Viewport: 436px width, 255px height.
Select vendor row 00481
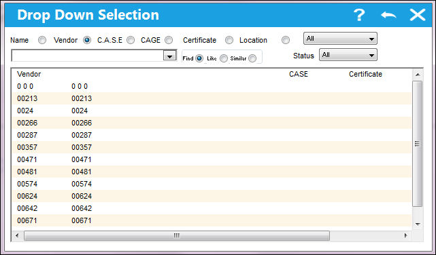coord(212,172)
